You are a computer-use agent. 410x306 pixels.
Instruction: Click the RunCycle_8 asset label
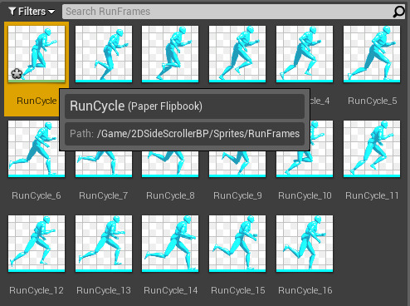170,195
